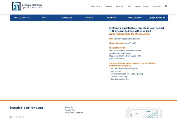Click the "mail/overnight mail:" label
Image resolution: width=177 pixels, height=118 pixels.
pos(117,48)
